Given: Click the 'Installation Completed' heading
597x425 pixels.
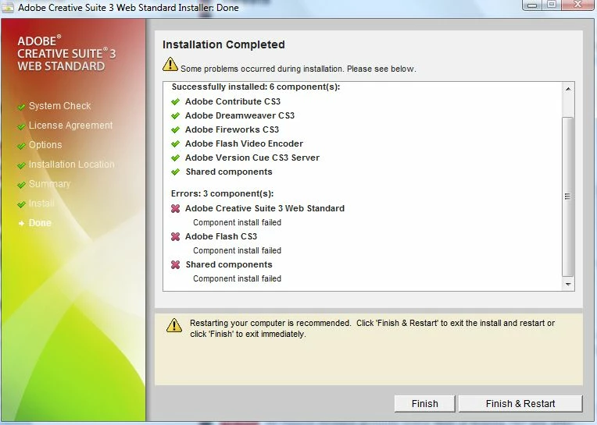Looking at the screenshot, I should tap(223, 44).
